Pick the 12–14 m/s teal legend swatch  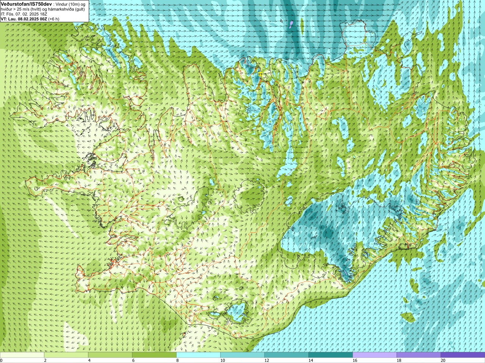point(286,355)
